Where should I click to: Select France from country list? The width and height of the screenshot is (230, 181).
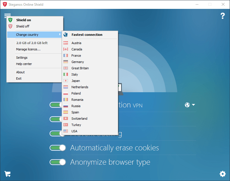tap(90, 56)
